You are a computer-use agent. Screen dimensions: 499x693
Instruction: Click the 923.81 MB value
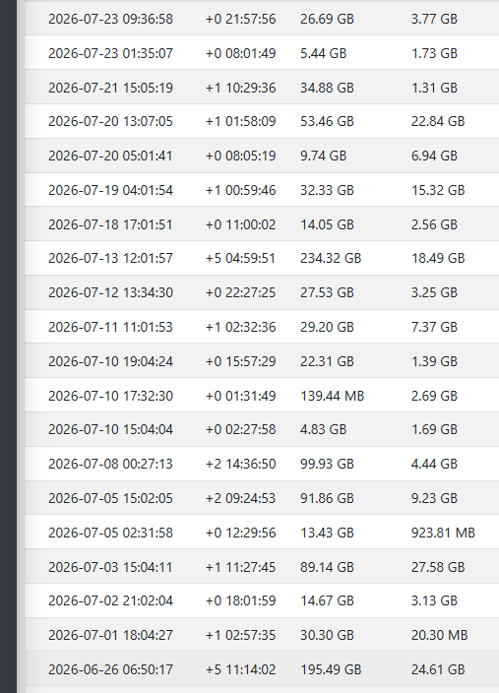pos(443,533)
